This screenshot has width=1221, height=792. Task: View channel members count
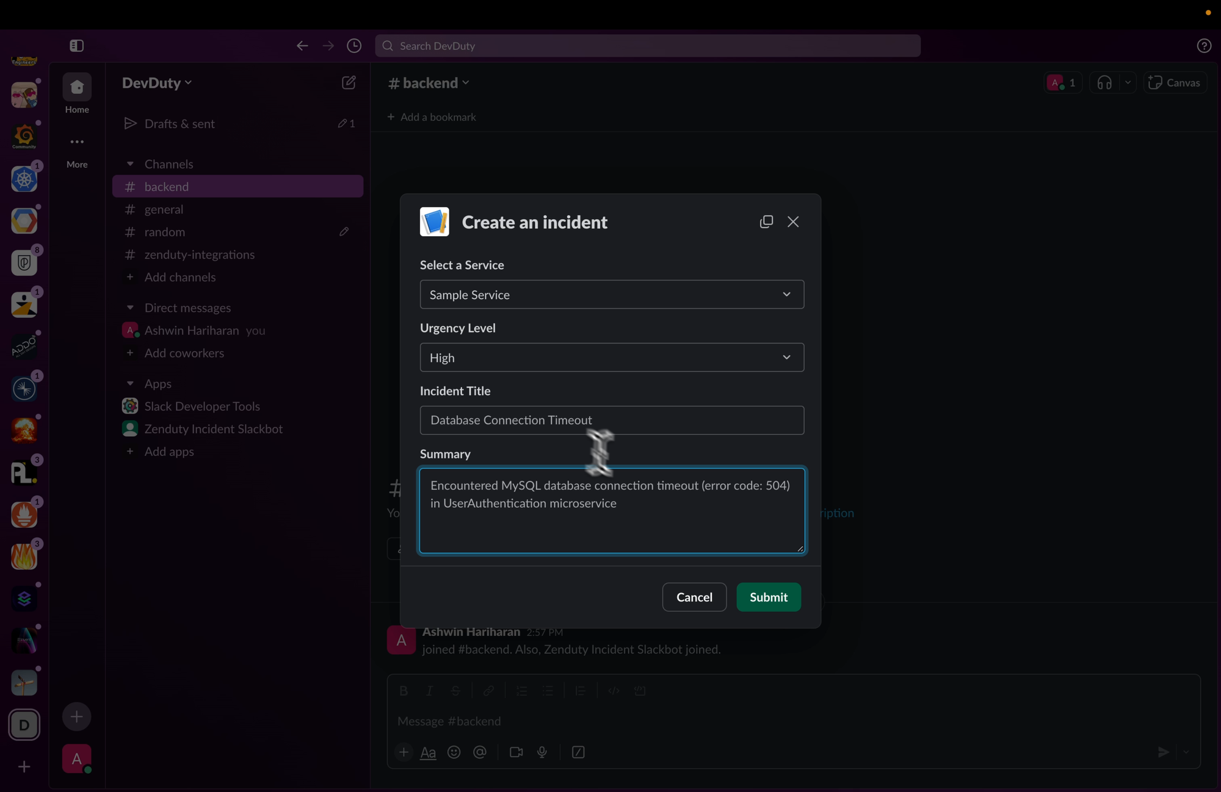[1063, 82]
